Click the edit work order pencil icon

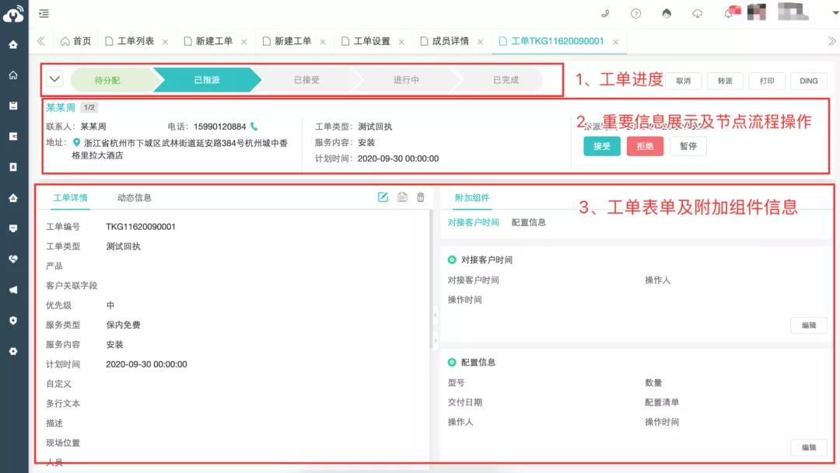click(383, 197)
